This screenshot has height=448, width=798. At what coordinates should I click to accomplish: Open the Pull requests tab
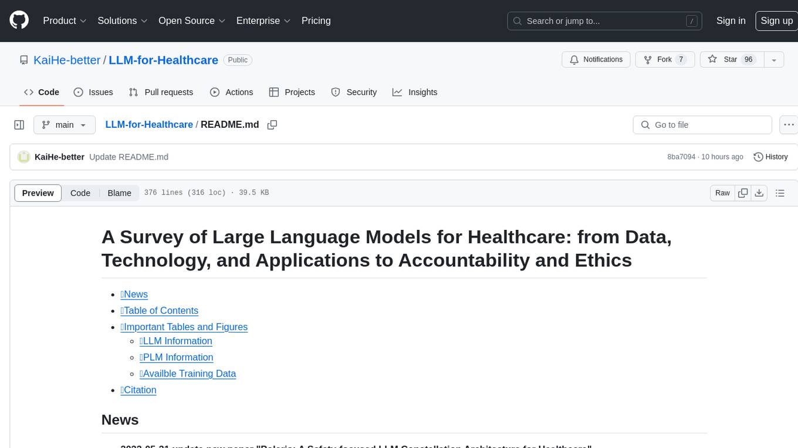161,92
